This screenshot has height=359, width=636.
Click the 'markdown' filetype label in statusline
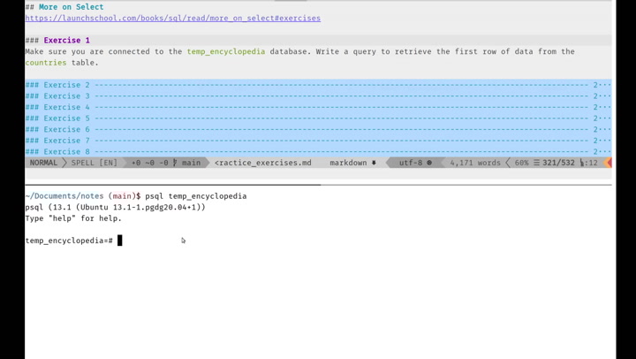point(348,163)
